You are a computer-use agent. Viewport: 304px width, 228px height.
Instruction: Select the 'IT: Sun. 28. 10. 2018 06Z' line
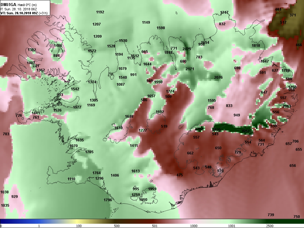19,9
